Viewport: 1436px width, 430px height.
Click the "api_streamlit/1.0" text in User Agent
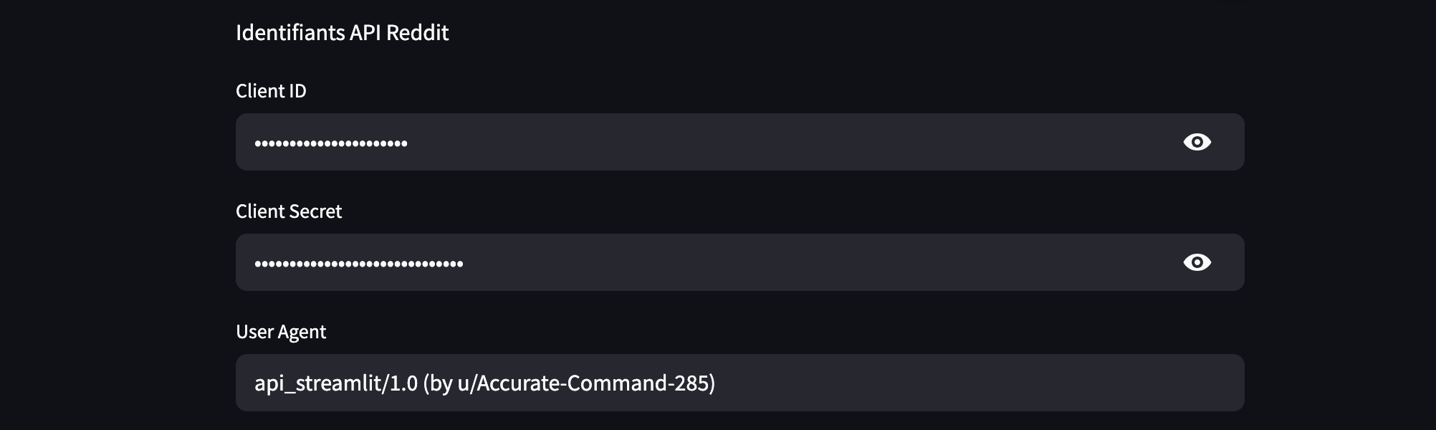click(336, 383)
